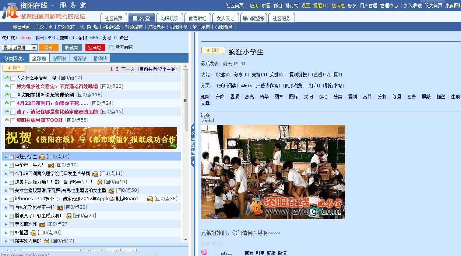Click pink flower avatar icon beside admin
Viewport: 461px width, 256px height.
(204, 252)
